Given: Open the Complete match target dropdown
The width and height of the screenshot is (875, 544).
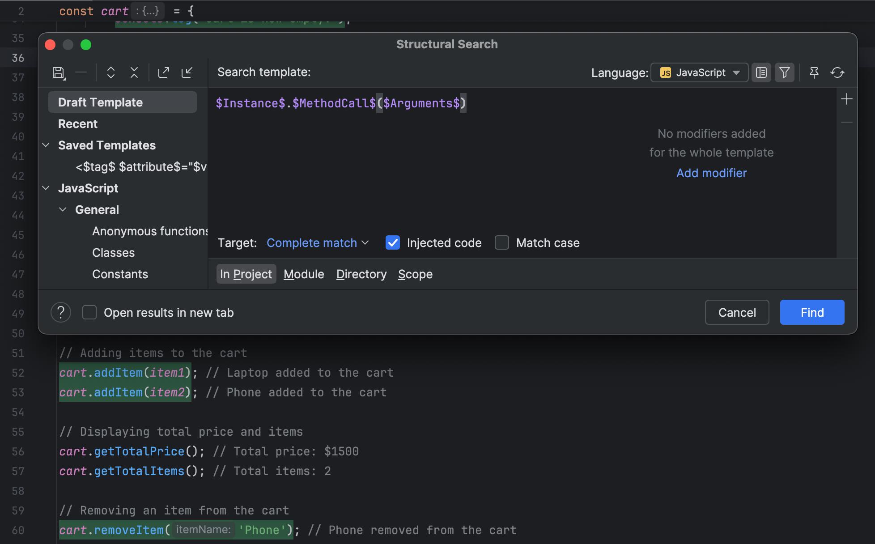Looking at the screenshot, I should click(317, 242).
